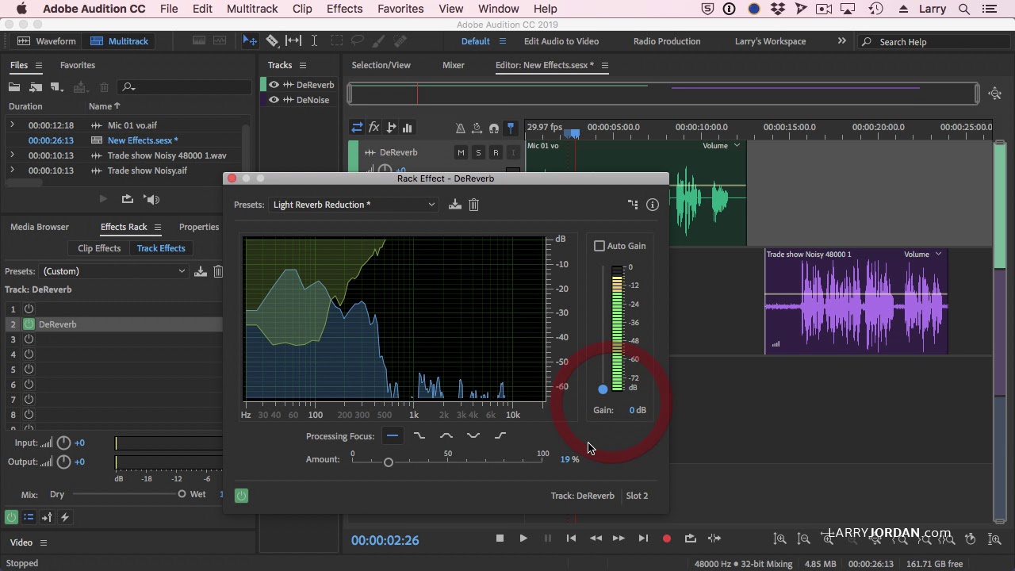Click Open File folder icon in Files panel

click(14, 87)
